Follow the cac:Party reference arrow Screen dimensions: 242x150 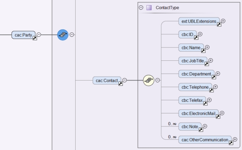click(35, 38)
